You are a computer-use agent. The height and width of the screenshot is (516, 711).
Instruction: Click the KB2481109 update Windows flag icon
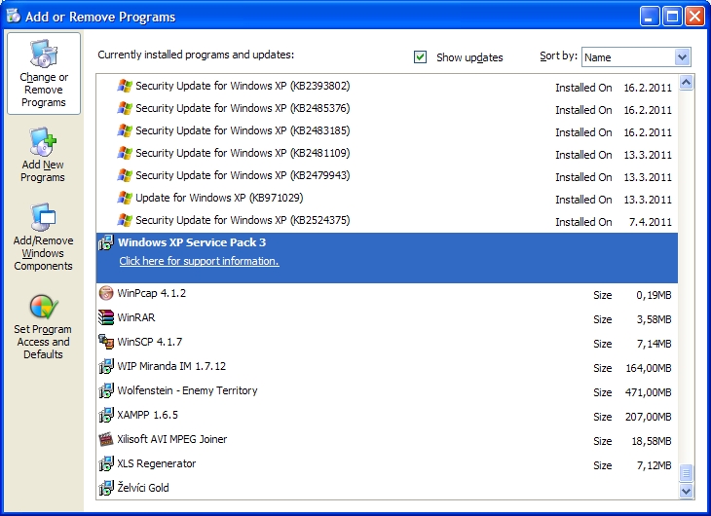(x=125, y=153)
